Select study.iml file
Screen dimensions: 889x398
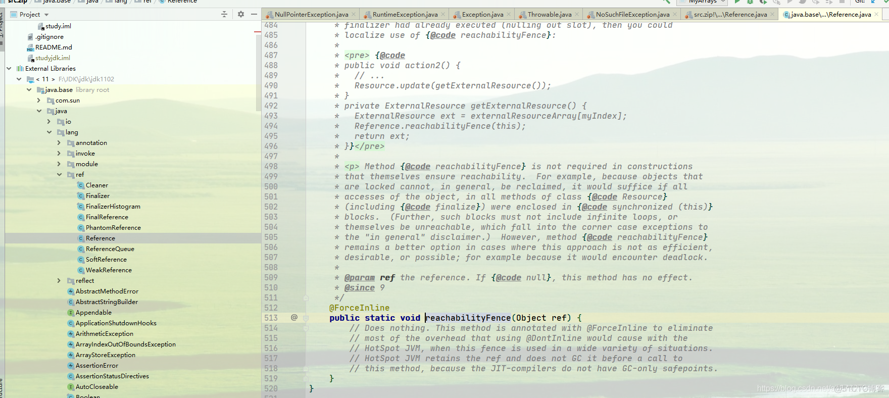(x=58, y=26)
